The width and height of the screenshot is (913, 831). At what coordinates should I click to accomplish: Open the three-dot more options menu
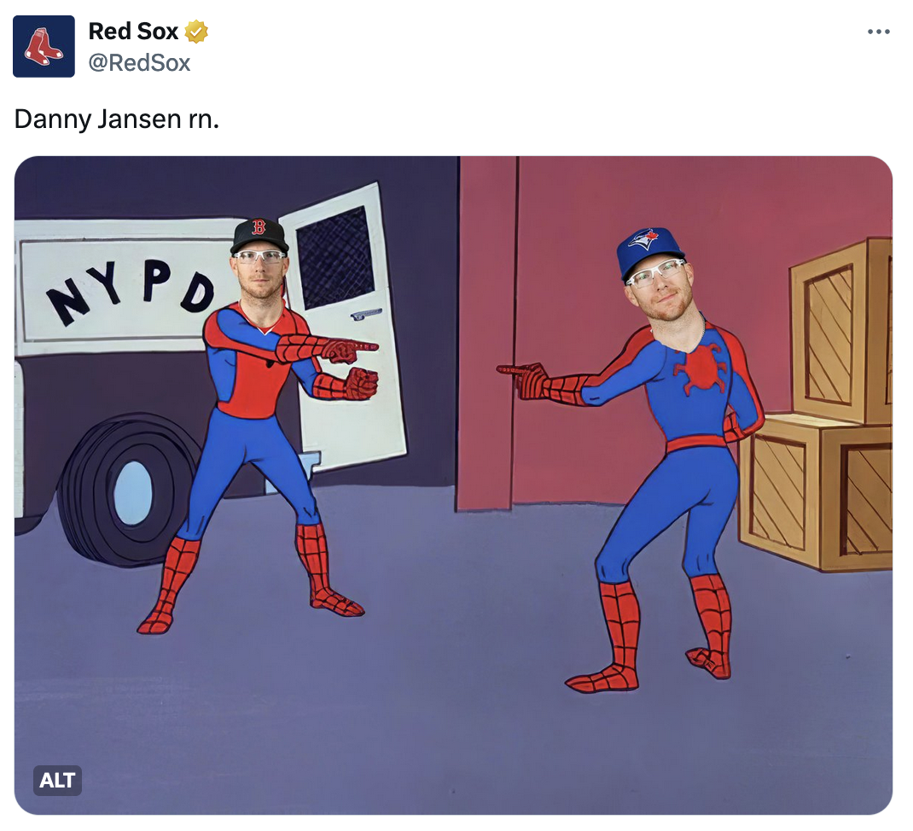[x=878, y=32]
